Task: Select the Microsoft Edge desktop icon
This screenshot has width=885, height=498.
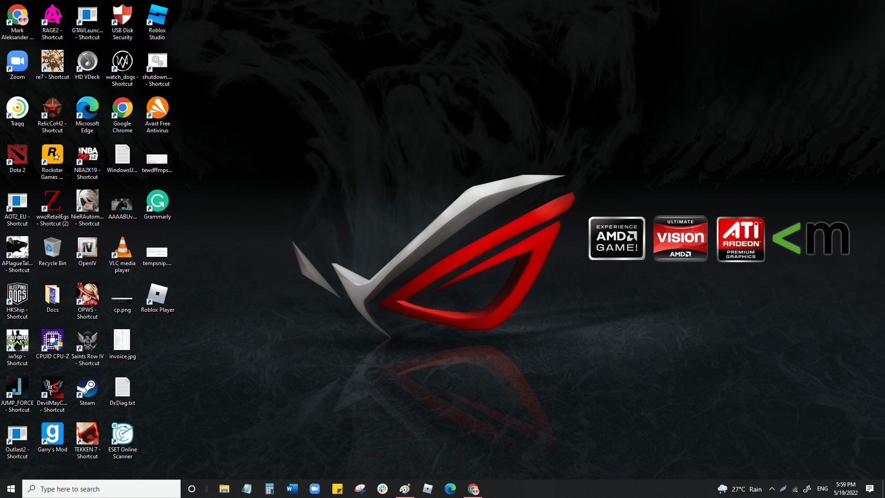Action: click(87, 115)
